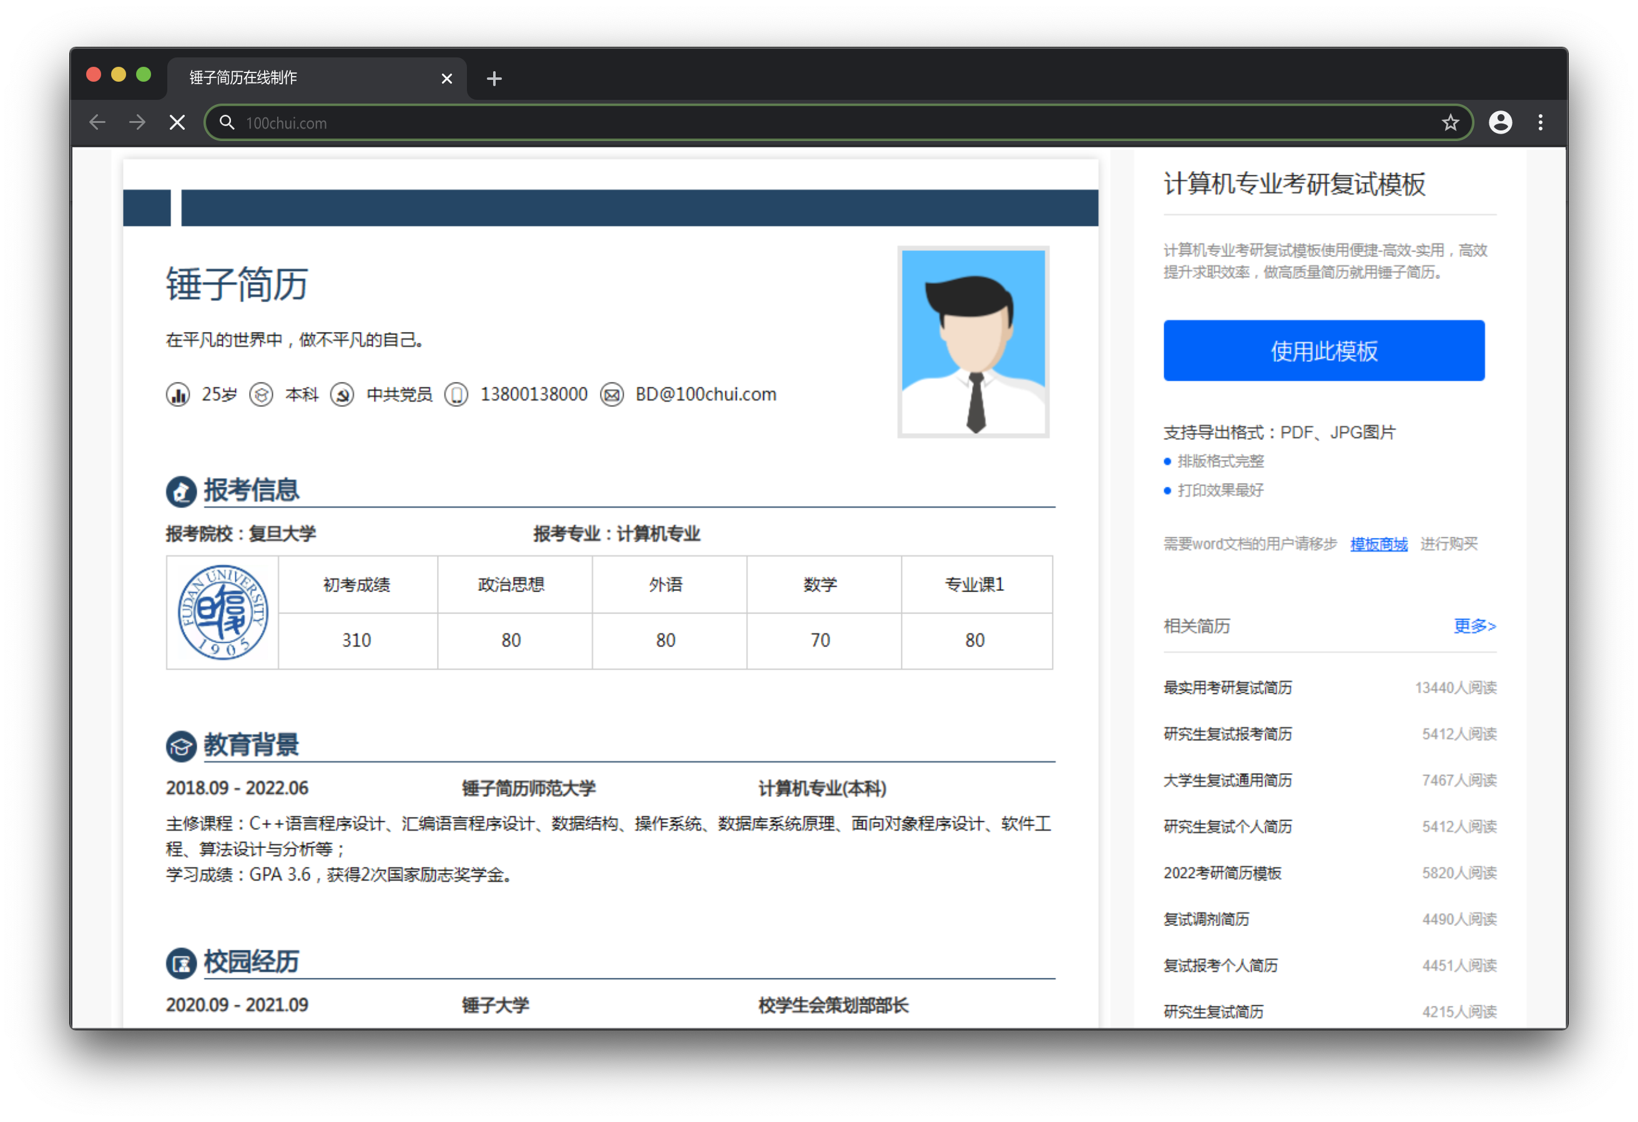The width and height of the screenshot is (1638, 1122).
Task: Open 最实用考研复试简历 link
Action: (x=1228, y=688)
